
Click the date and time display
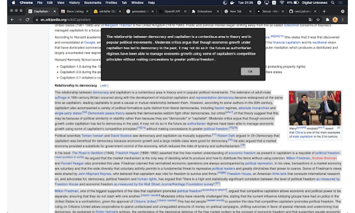point(245,3)
